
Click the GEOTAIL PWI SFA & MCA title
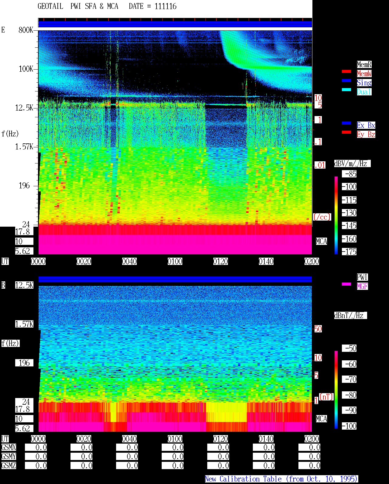tap(78, 6)
